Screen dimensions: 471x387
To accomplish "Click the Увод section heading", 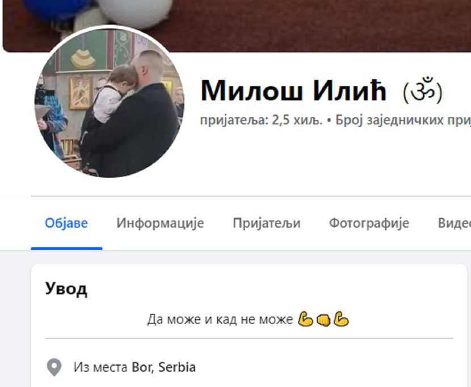I will (x=66, y=289).
